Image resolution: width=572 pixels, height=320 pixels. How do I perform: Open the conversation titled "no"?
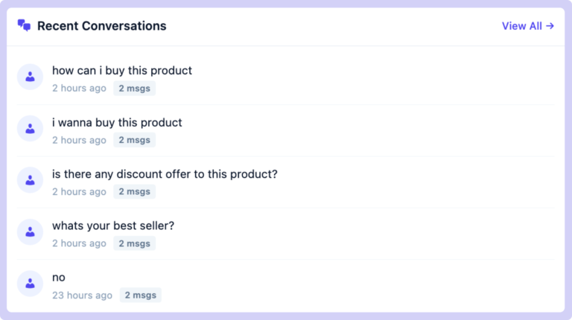pyautogui.click(x=59, y=278)
